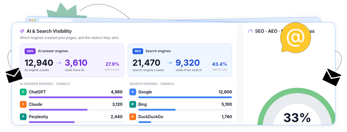Click the Claude crawl progress bar
The width and height of the screenshot is (347, 132).
tap(76, 110)
